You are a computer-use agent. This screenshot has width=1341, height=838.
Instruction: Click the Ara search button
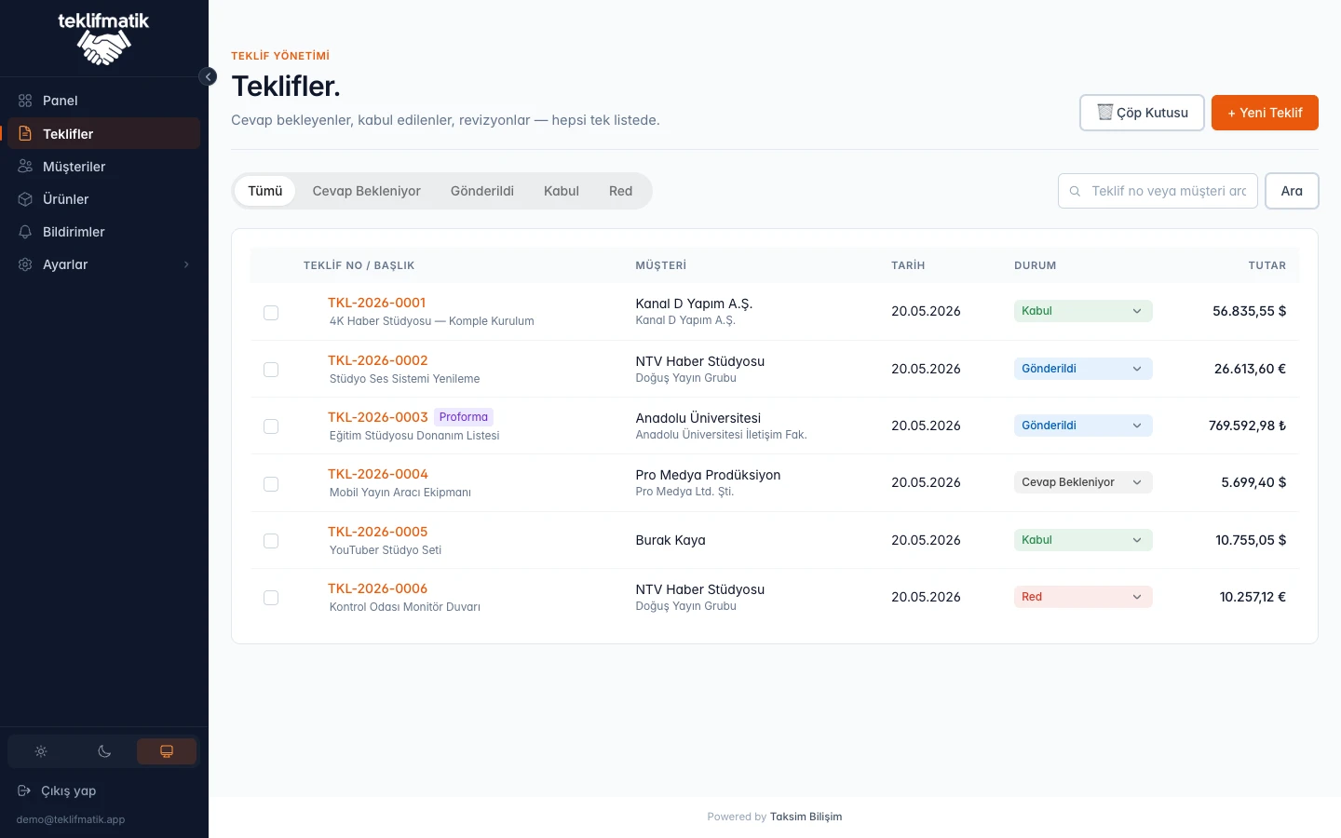[1292, 191]
